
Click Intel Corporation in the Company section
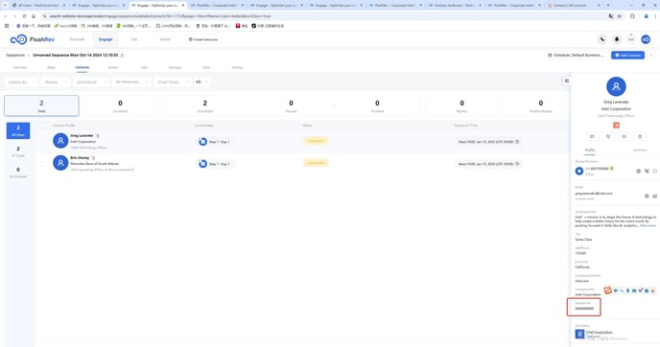(x=600, y=333)
